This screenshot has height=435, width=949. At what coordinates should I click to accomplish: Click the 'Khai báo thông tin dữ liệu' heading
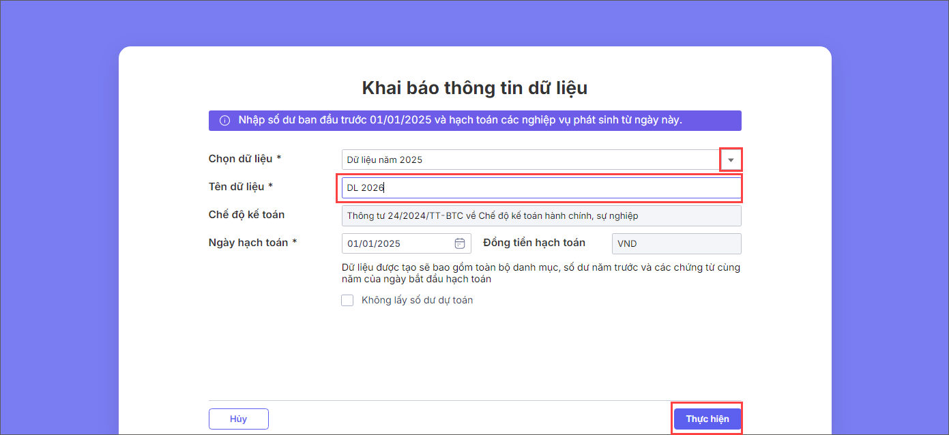coord(474,88)
